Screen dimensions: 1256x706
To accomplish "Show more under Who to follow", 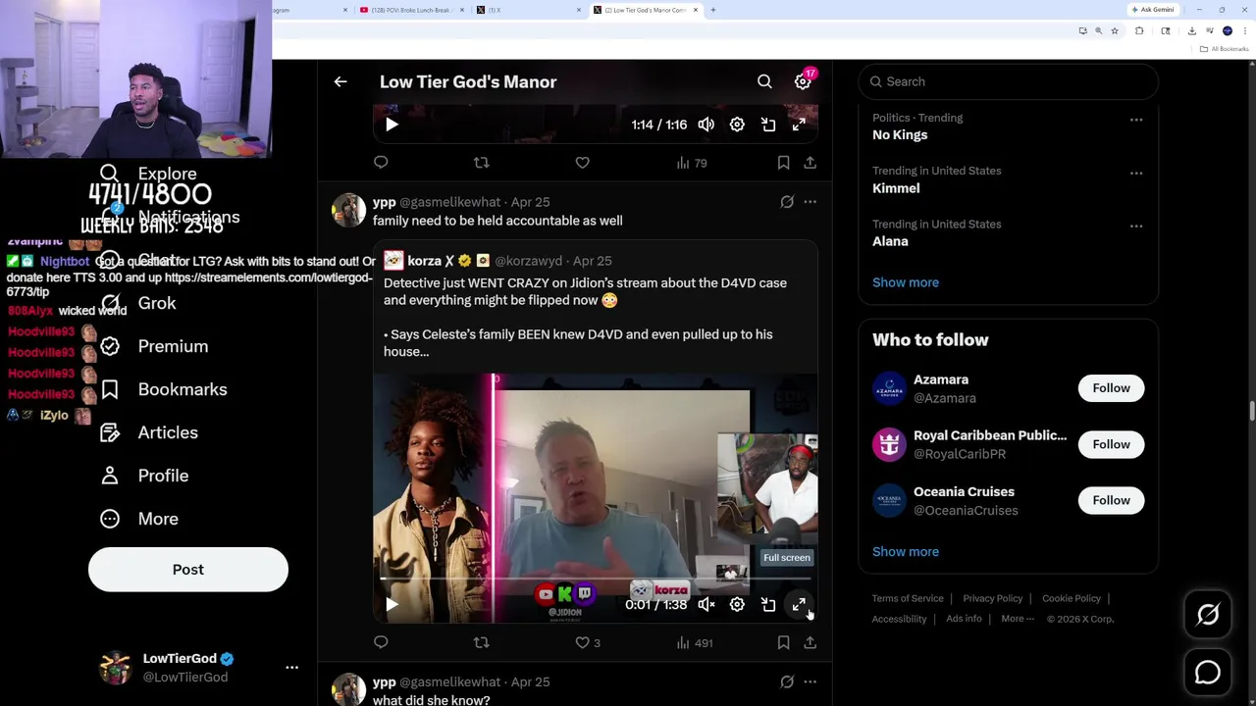I will tap(906, 551).
